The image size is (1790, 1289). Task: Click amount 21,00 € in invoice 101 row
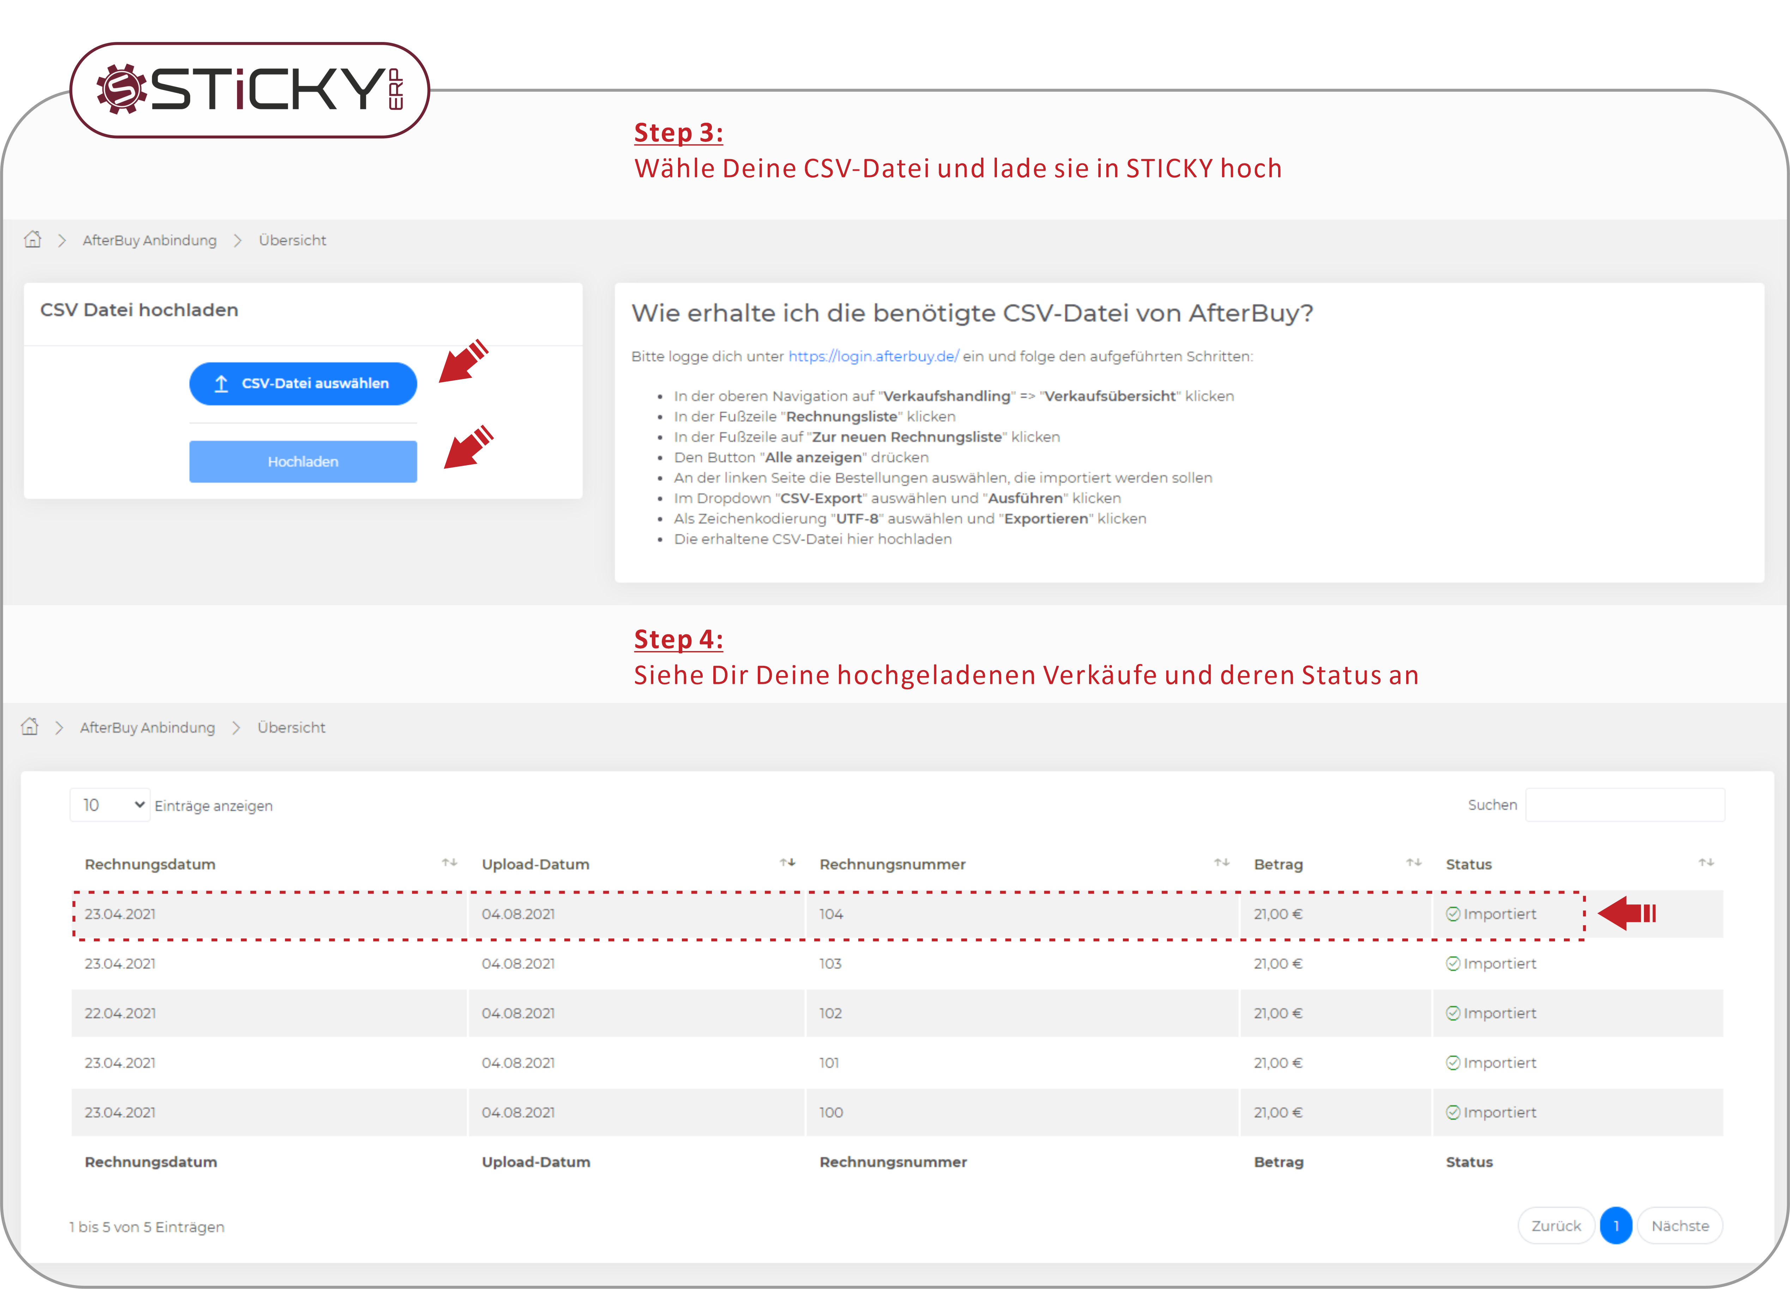coord(1278,1063)
